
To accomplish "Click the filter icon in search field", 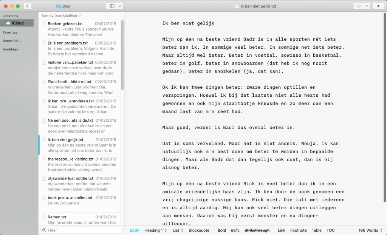I will (44, 230).
